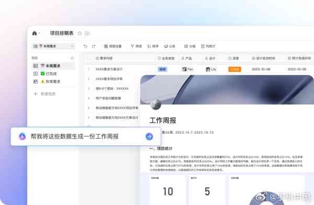Image resolution: width=314 pixels, height=205 pixels.
Task: Tick the select-all checkbox in table header
Action: (x=89, y=58)
